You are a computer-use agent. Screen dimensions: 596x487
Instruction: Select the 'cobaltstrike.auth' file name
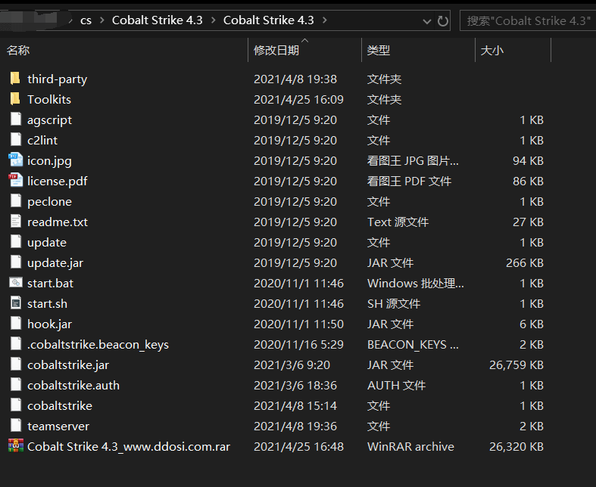pos(73,385)
